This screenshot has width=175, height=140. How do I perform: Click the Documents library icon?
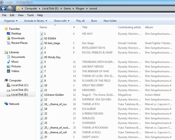click(8, 57)
